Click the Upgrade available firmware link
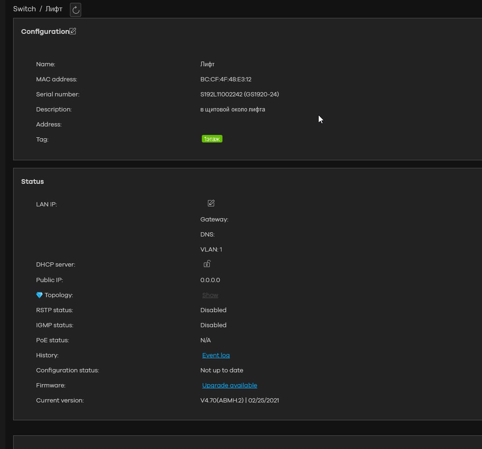The height and width of the screenshot is (449, 482). [230, 386]
